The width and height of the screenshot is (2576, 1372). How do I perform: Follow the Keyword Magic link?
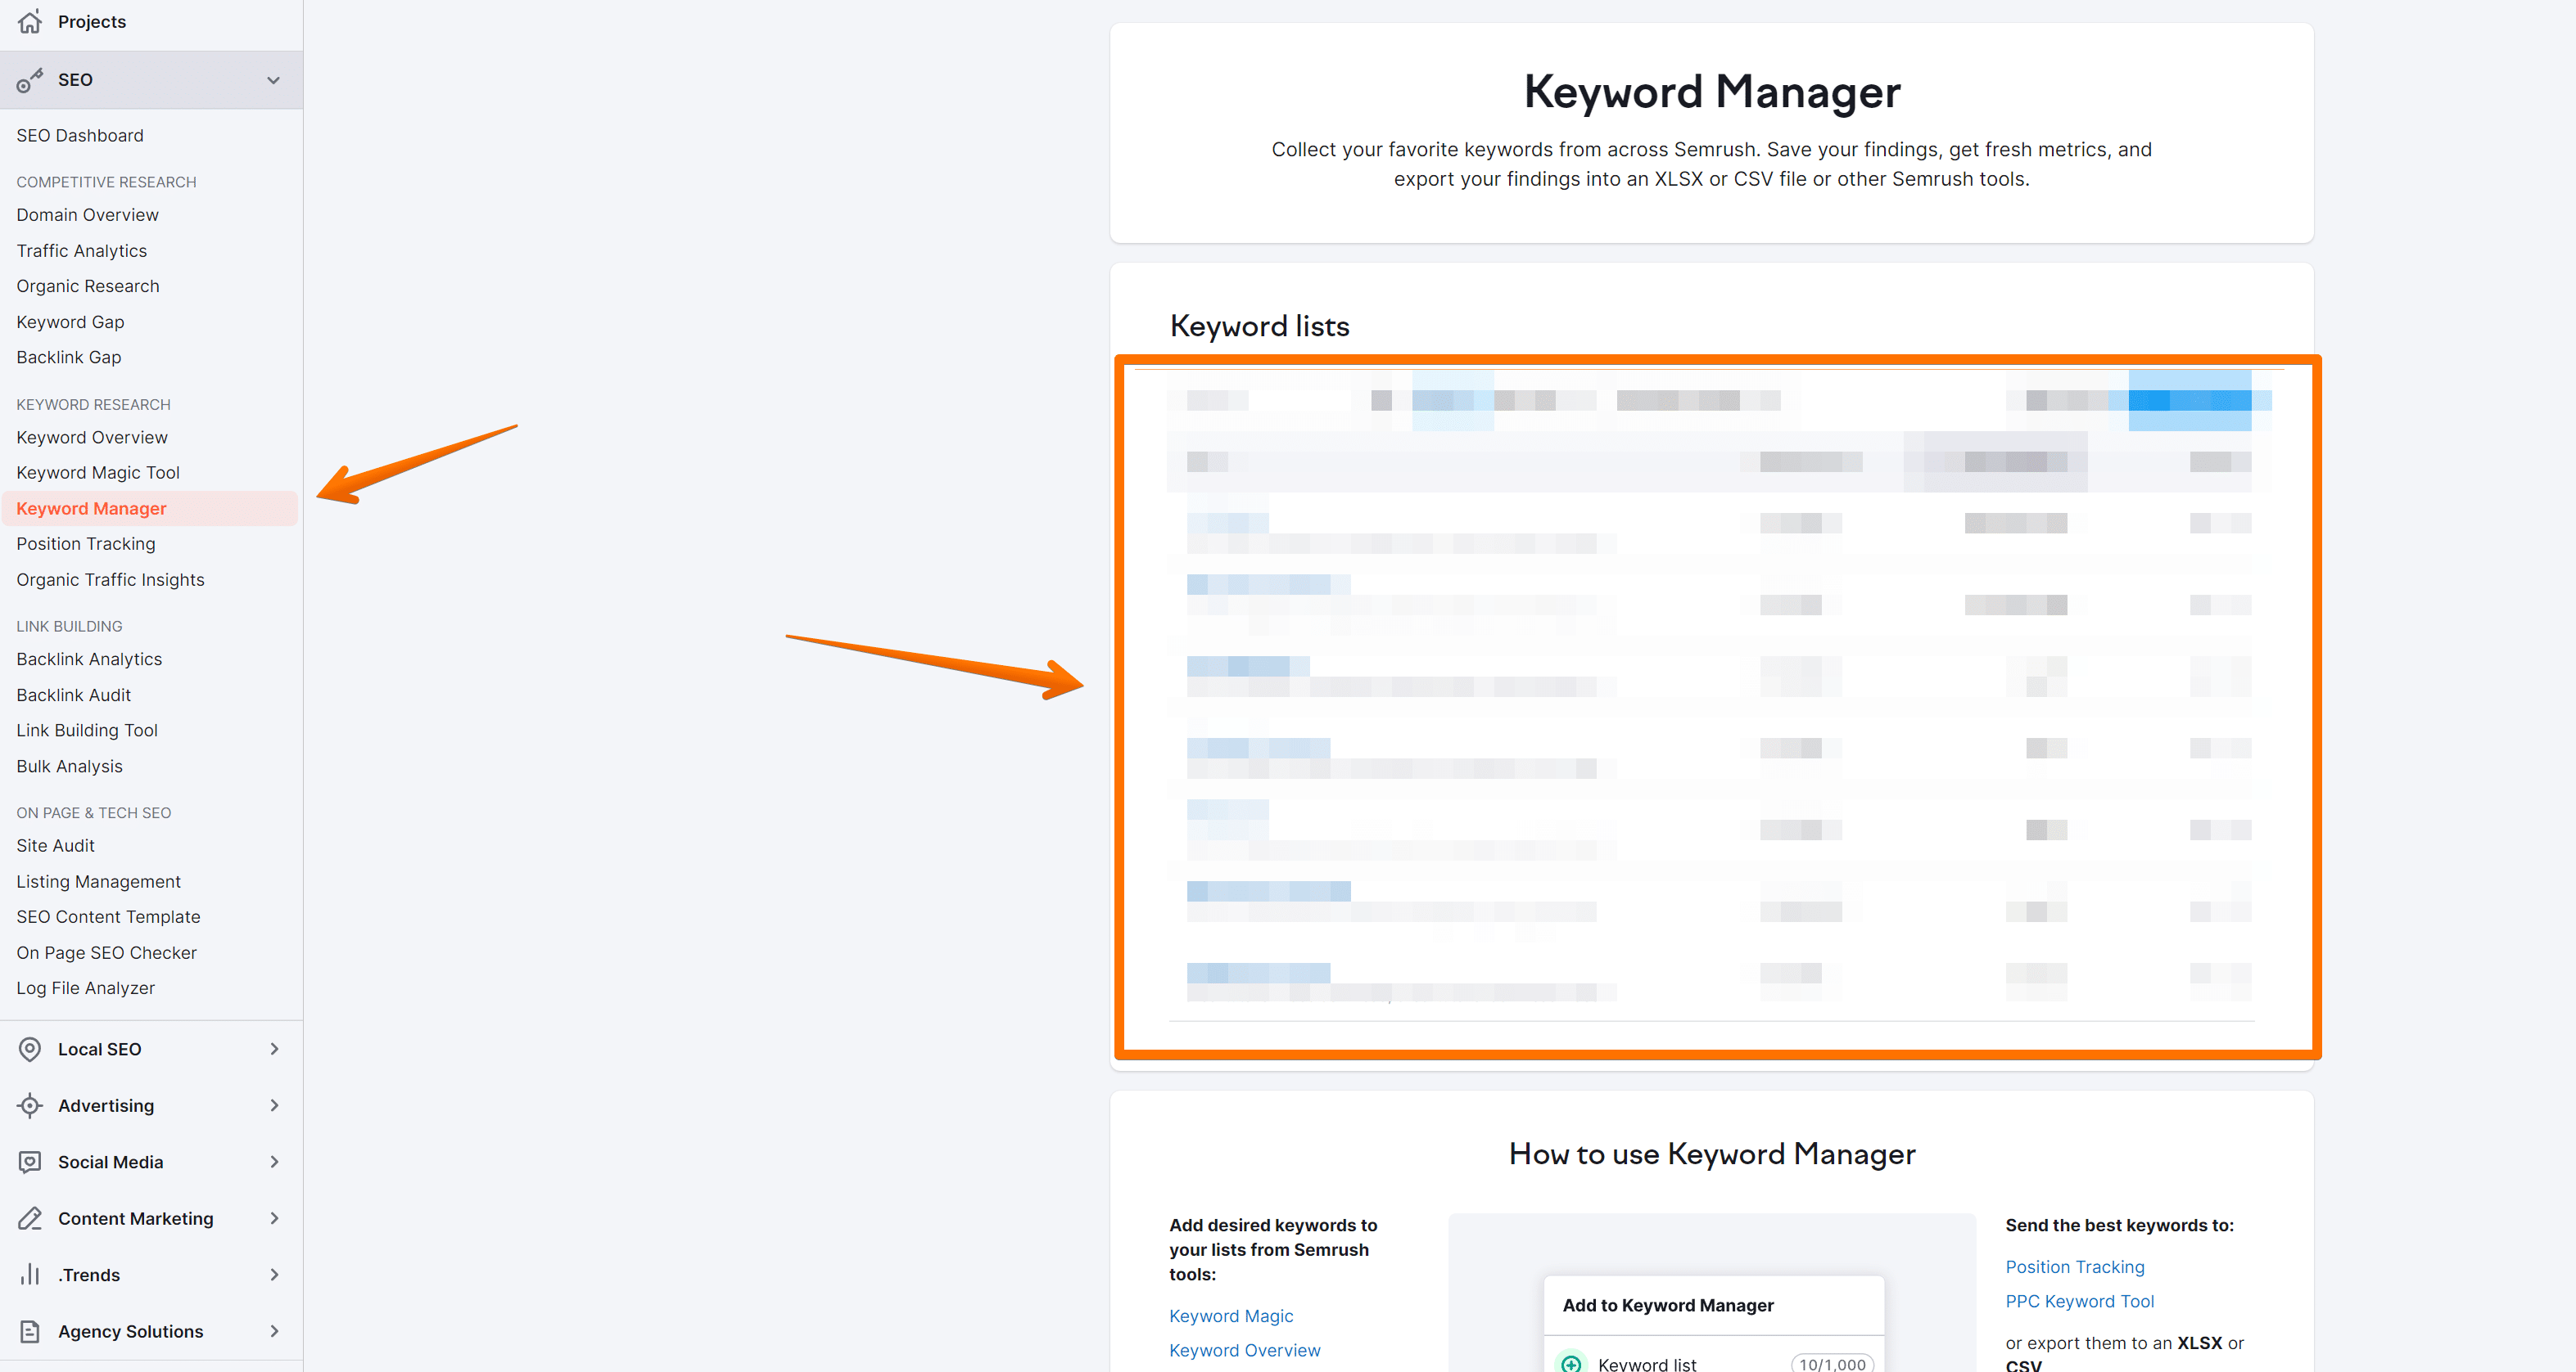pos(1231,1316)
